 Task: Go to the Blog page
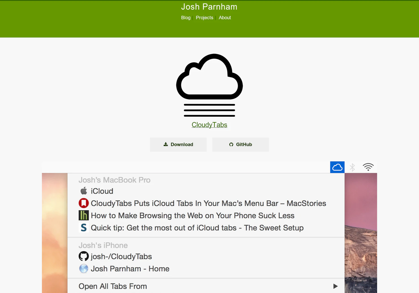[186, 18]
